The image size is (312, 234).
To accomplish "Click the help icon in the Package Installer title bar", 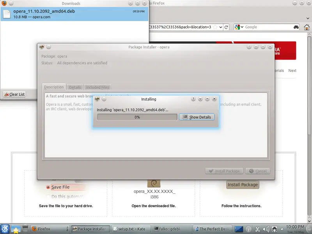I will pos(249,47).
